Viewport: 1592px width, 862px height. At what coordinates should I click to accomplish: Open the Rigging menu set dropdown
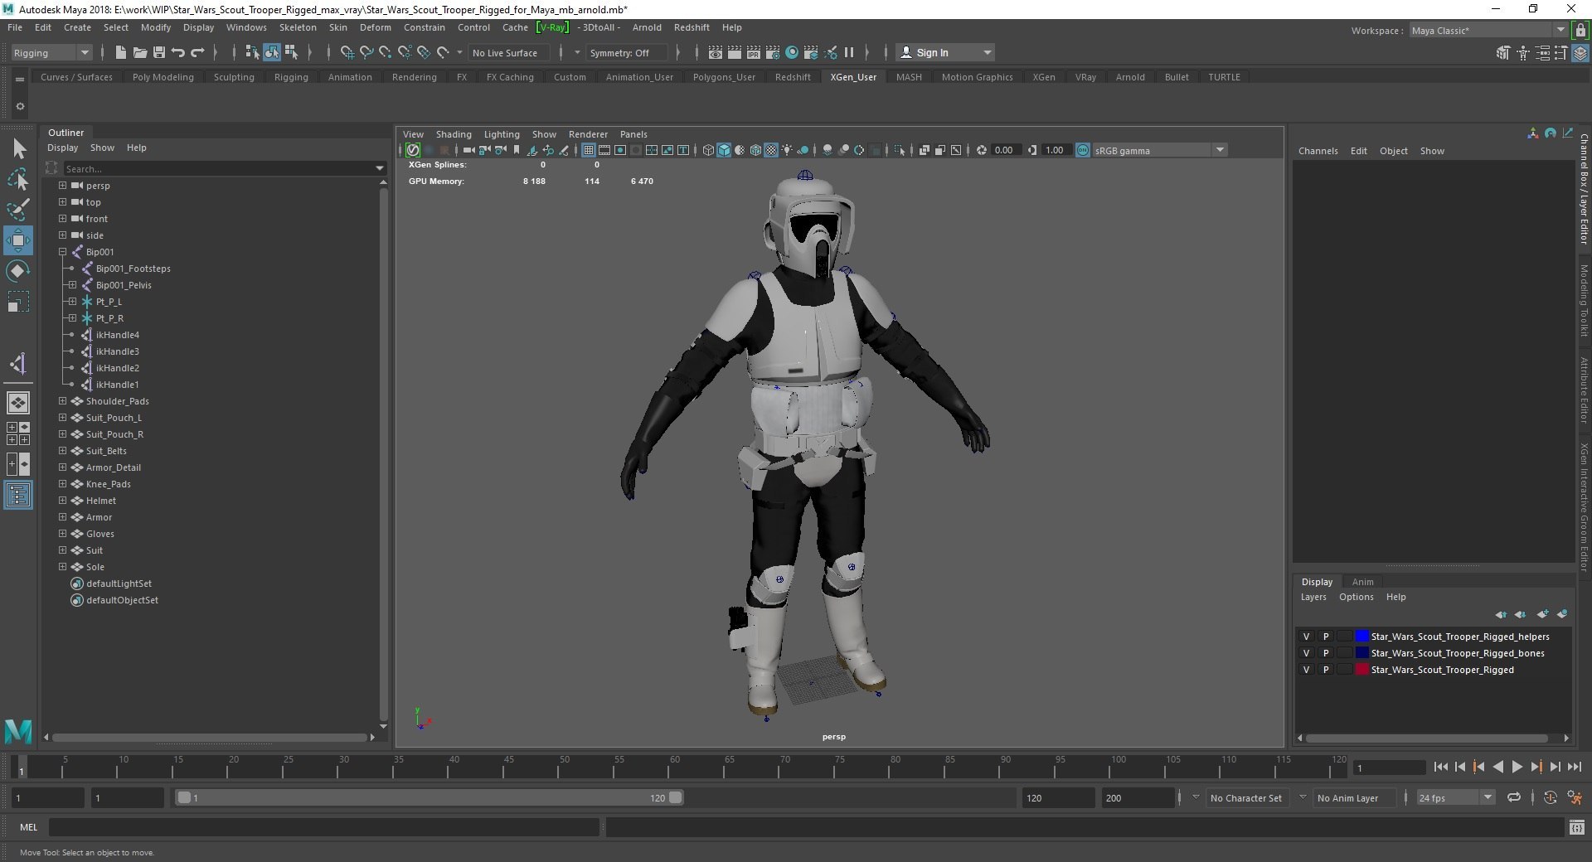coord(51,52)
